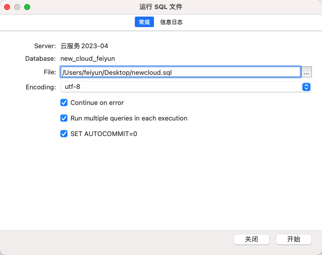Image resolution: width=322 pixels, height=255 pixels.
Task: Click the blue arrow on the Encoding combo box
Action: click(306, 87)
